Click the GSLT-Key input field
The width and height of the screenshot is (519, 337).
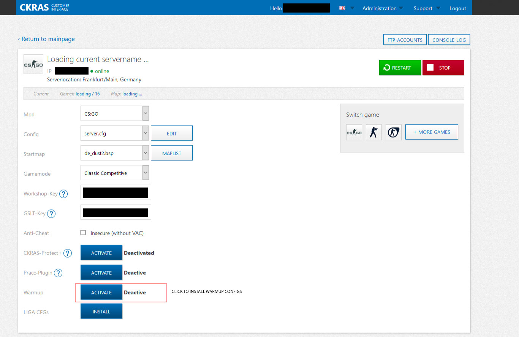[x=116, y=212]
